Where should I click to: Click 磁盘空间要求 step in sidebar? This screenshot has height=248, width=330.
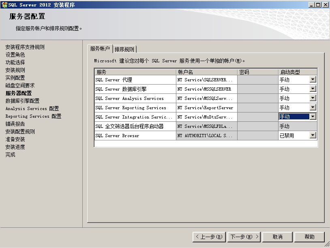tap(20, 85)
